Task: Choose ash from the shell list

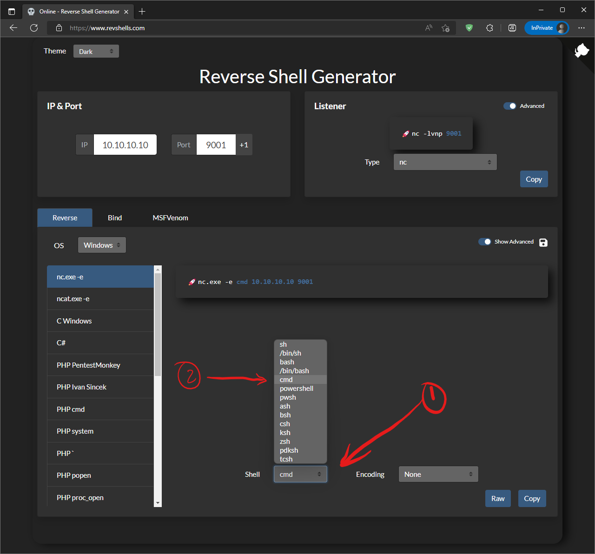Action: coord(300,406)
